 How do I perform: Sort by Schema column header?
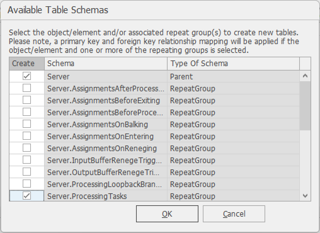point(106,64)
